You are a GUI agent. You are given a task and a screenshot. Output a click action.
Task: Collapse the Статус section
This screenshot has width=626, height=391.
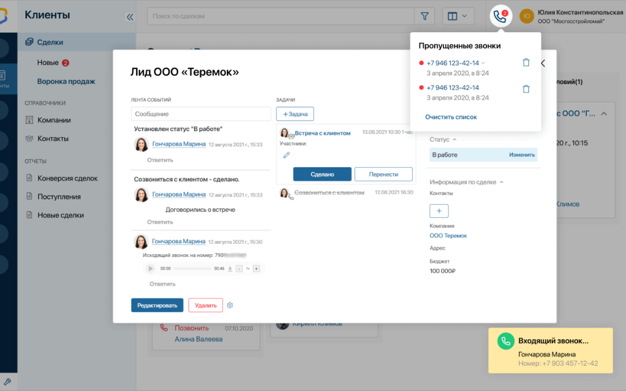click(454, 140)
